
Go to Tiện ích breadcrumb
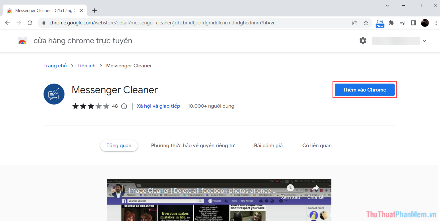point(87,66)
